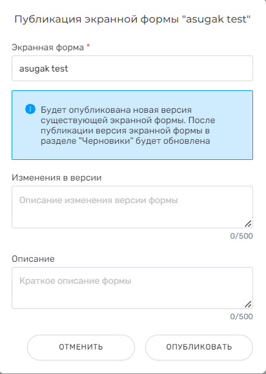Click the blue info icon in the banner

point(30,109)
